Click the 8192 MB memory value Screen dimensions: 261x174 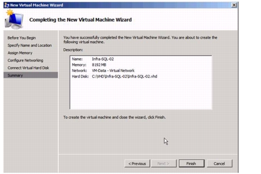click(x=99, y=65)
